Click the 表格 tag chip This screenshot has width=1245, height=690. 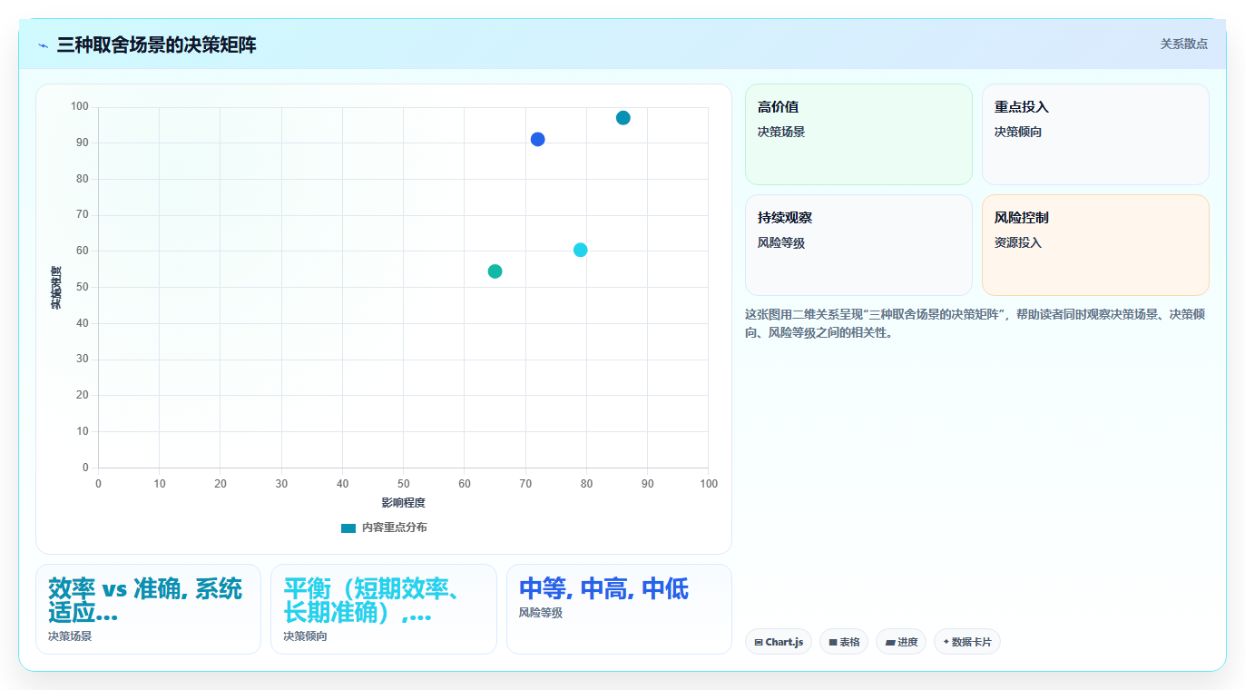844,642
